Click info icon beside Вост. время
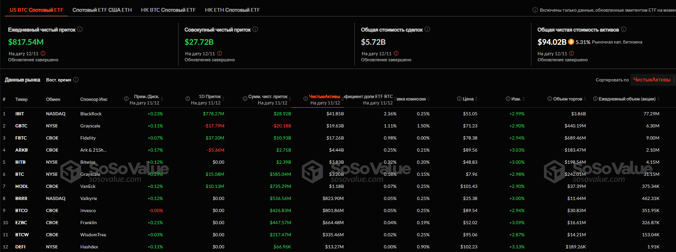The height and width of the screenshot is (252, 676). coord(76,80)
